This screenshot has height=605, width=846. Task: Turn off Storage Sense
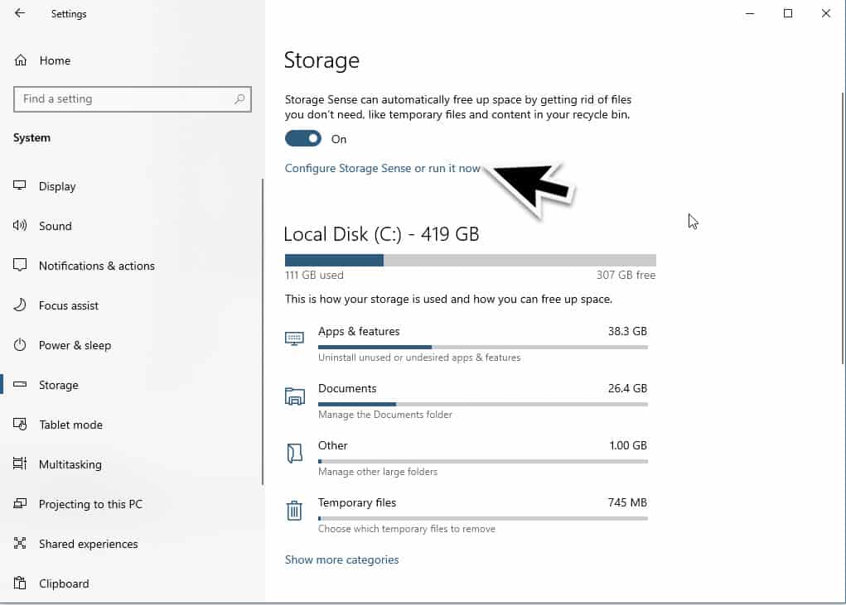point(303,138)
